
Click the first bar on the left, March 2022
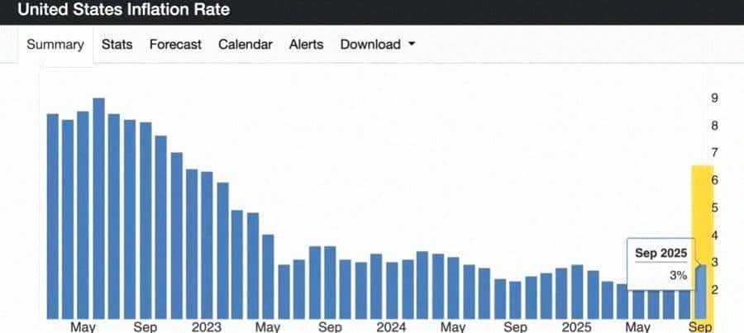pyautogui.click(x=53, y=216)
